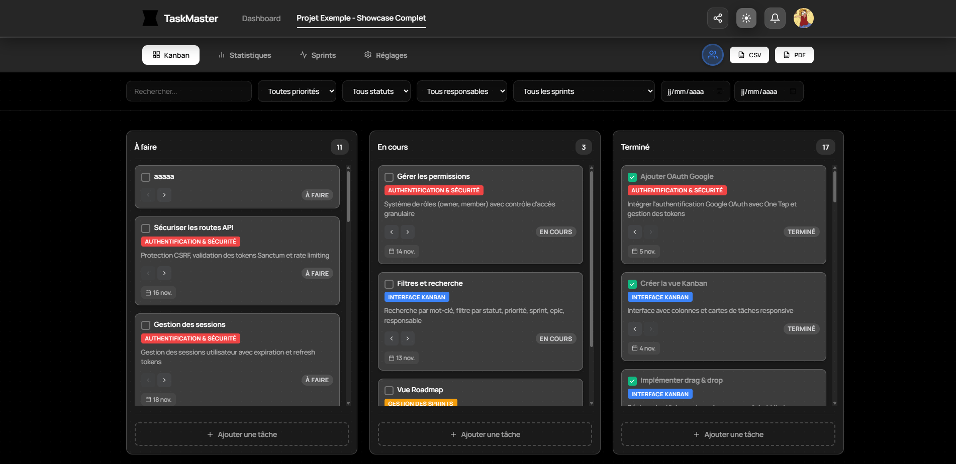Open notifications via the bell icon
Viewport: 956px width, 464px height.
775,18
